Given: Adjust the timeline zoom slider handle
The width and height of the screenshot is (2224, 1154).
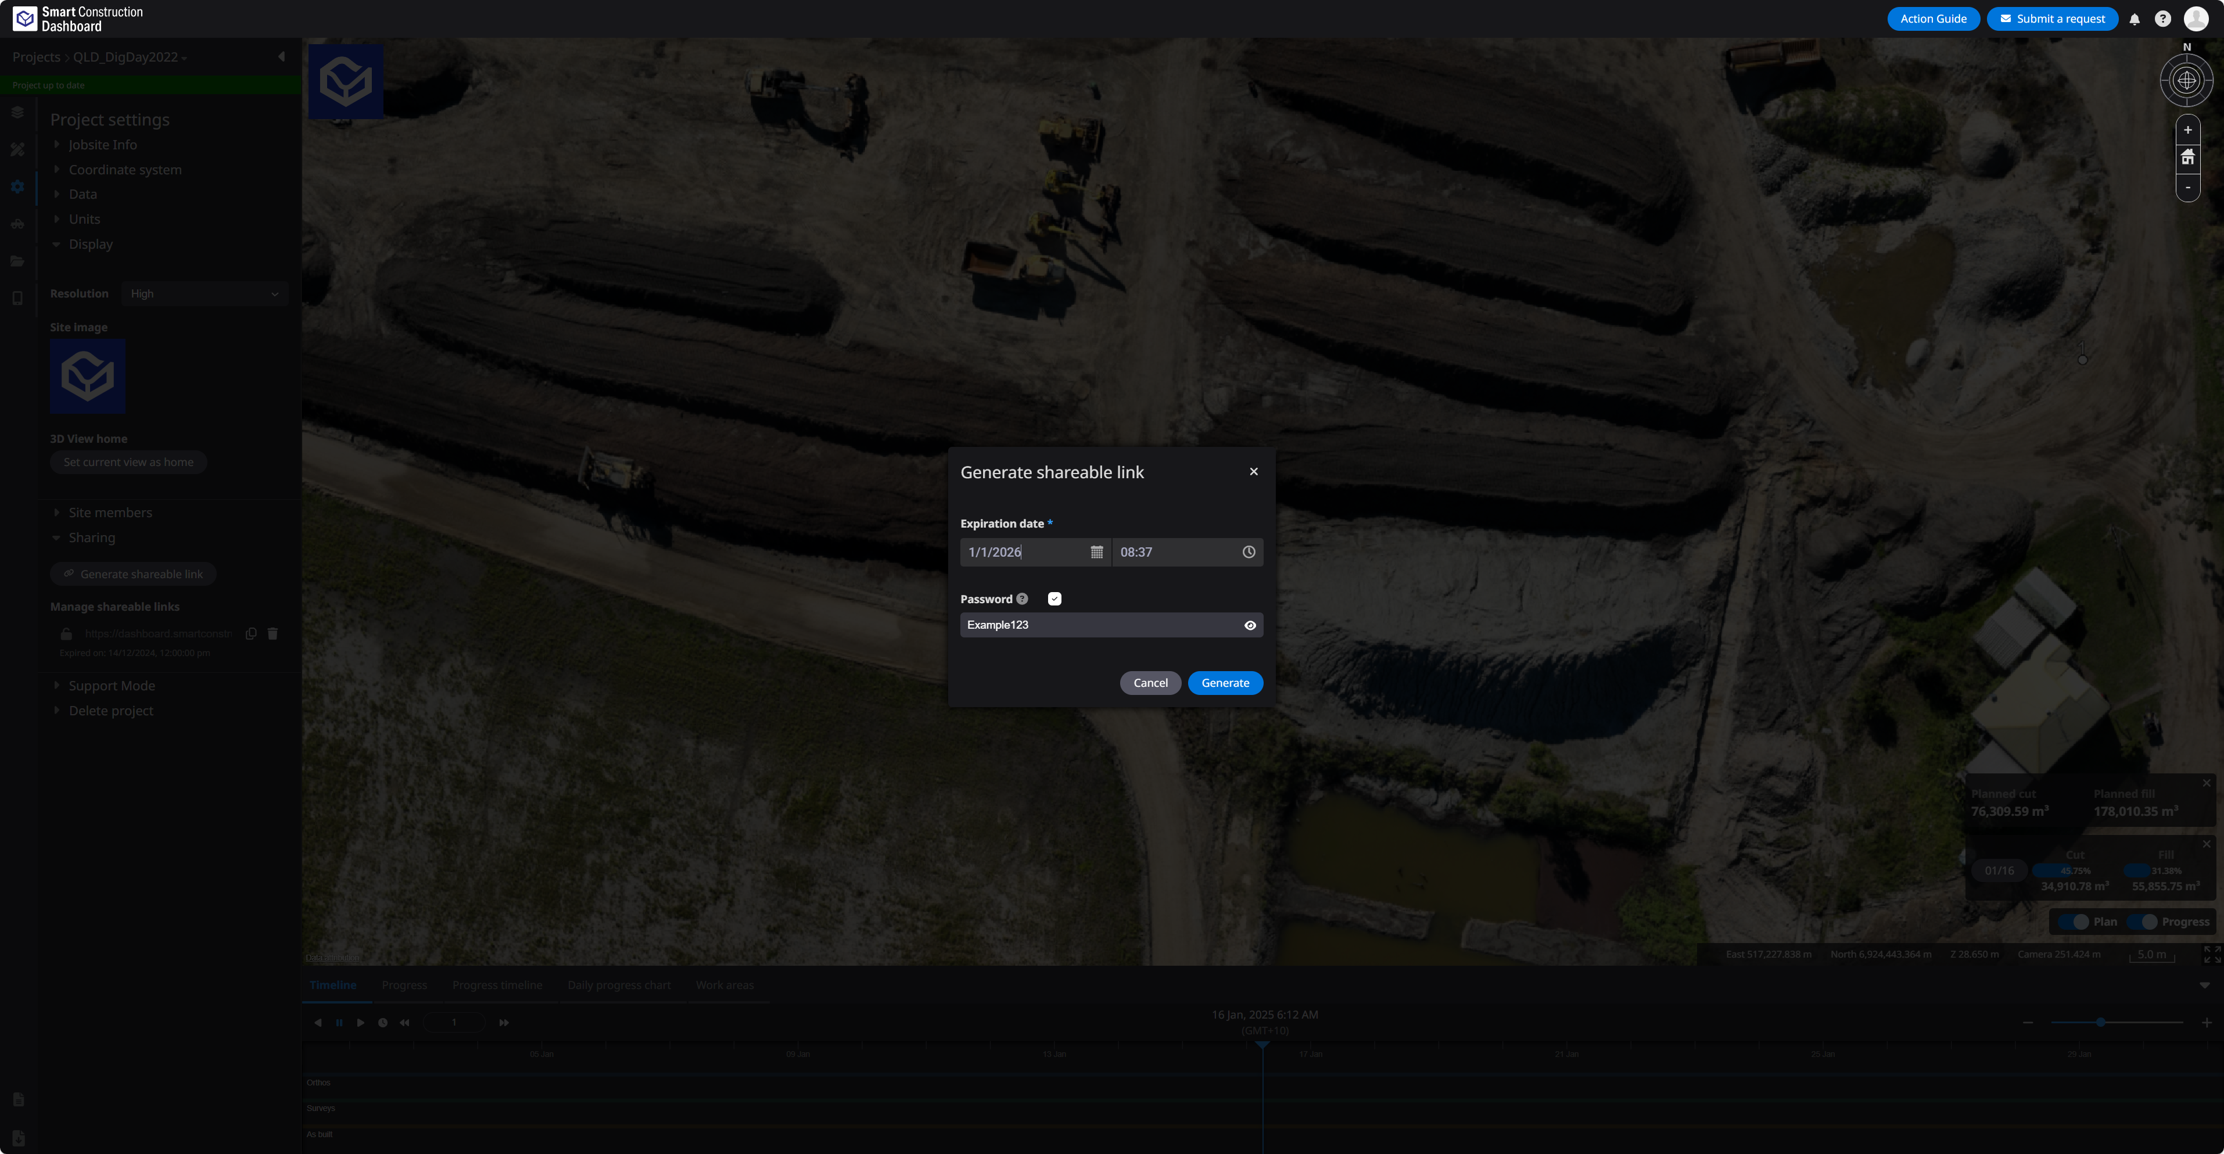Looking at the screenshot, I should coord(2100,1023).
